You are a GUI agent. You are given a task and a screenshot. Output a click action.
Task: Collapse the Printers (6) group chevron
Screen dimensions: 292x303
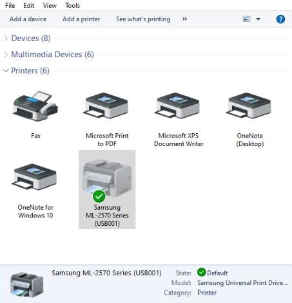[x=6, y=70]
